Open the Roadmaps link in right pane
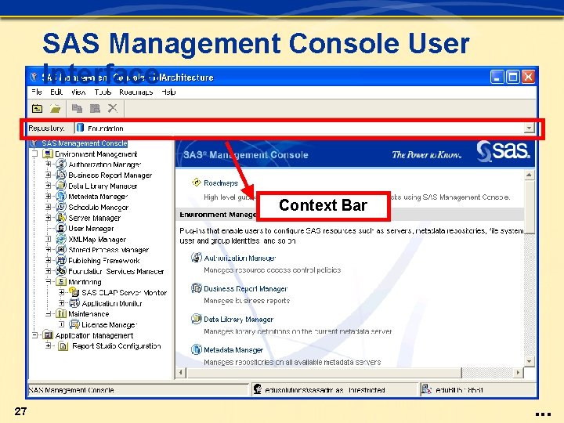 [x=221, y=183]
